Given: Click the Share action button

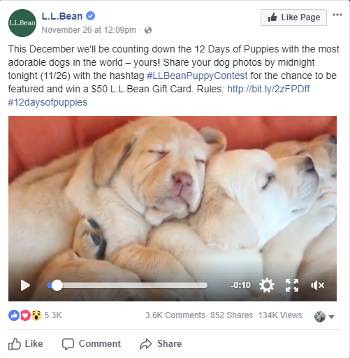Looking at the screenshot, I should pyautogui.click(x=161, y=344).
